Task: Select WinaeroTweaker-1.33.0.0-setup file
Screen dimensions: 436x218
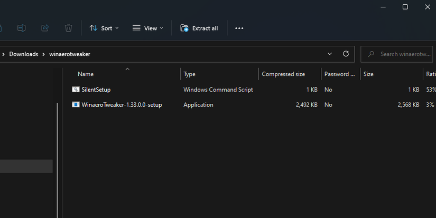Action: [122, 105]
